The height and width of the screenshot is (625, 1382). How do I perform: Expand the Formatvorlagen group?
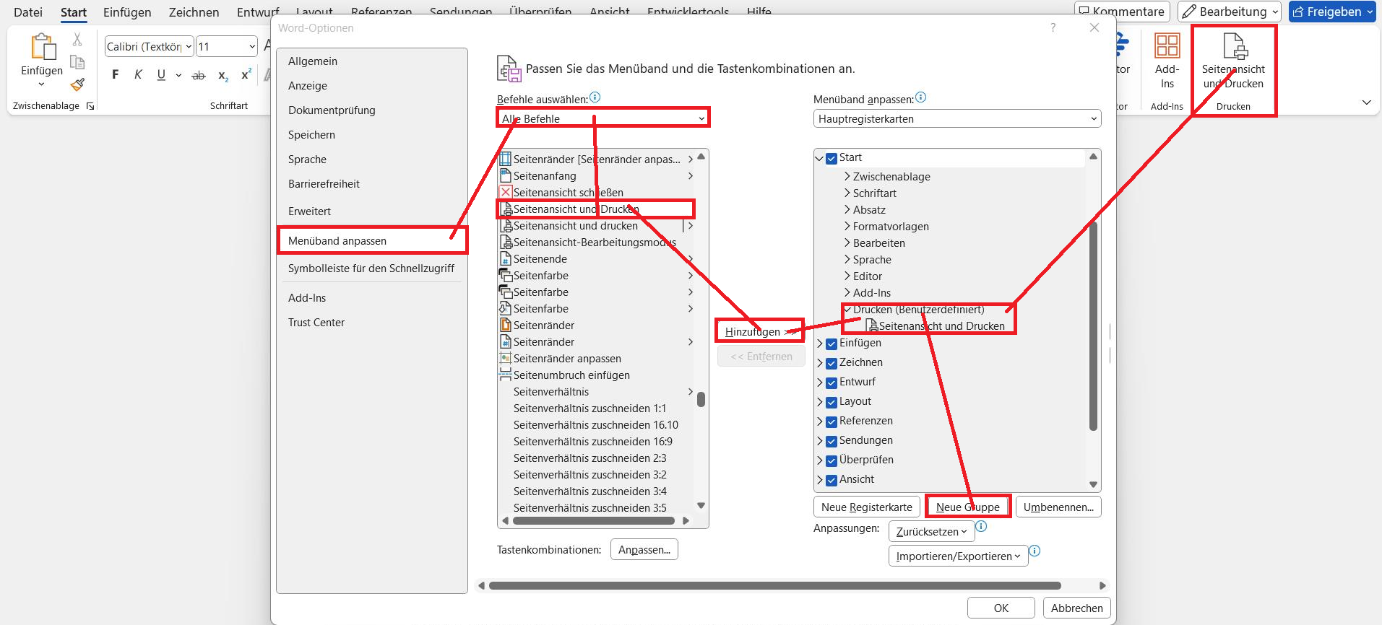click(847, 226)
